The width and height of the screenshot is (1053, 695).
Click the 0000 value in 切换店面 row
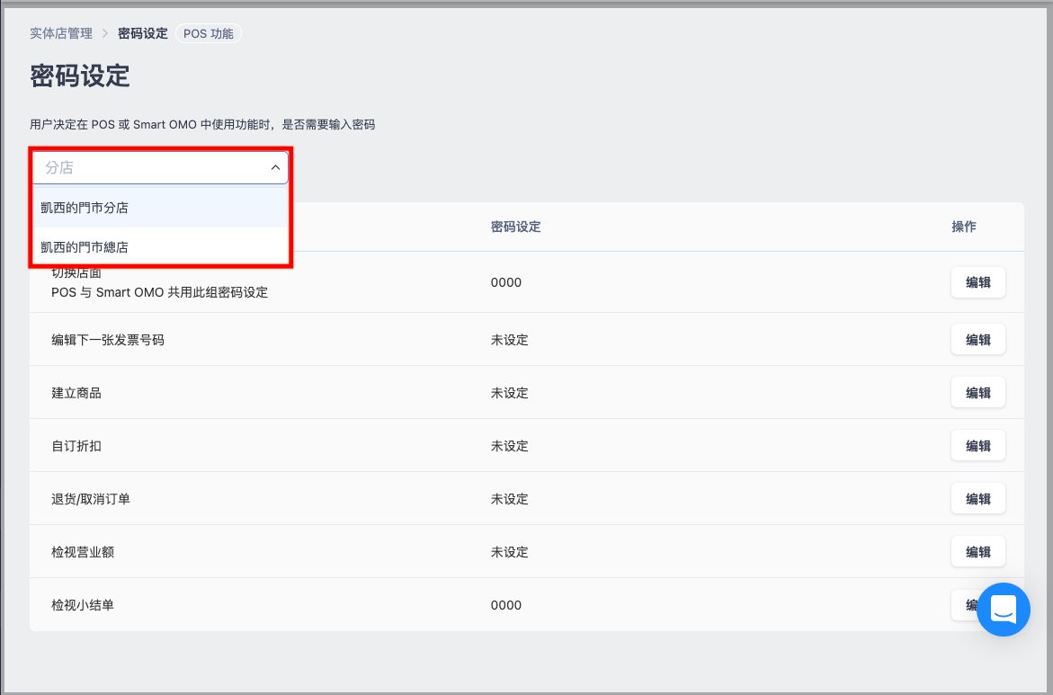(505, 282)
